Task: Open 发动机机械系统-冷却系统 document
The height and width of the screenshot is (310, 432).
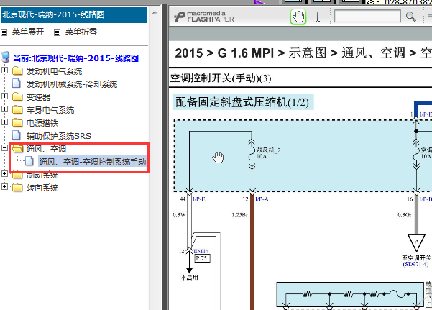Action: tap(72, 84)
